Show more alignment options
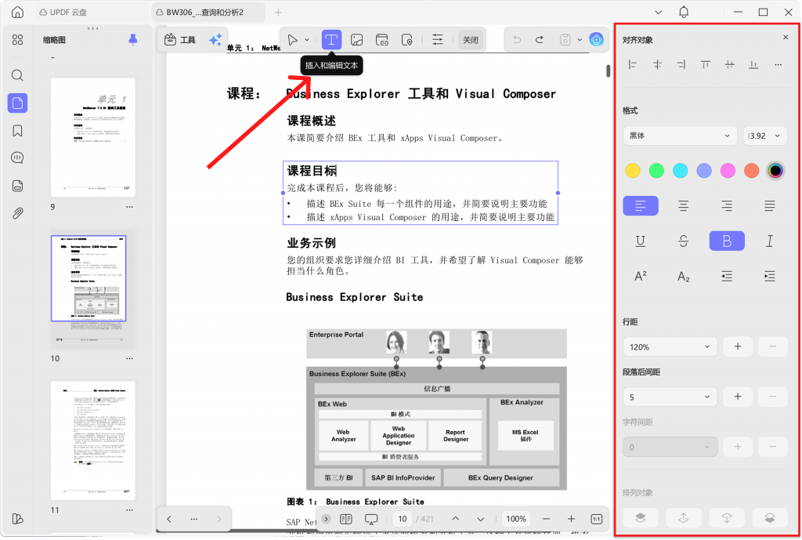The width and height of the screenshot is (802, 540). click(778, 64)
